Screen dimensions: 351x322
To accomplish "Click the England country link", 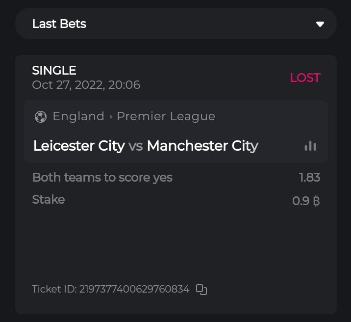I will click(x=78, y=116).
